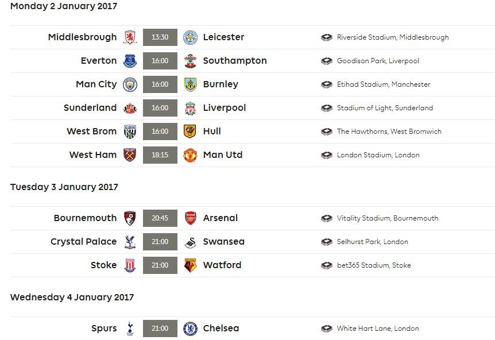Click the Middlesbrough club crest
This screenshot has height=340, width=495.
pyautogui.click(x=130, y=37)
